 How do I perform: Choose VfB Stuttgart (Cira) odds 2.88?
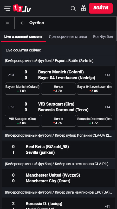point(22,121)
